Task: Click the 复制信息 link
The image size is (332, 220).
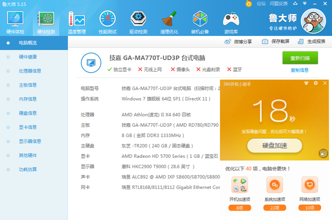Action: point(300,70)
